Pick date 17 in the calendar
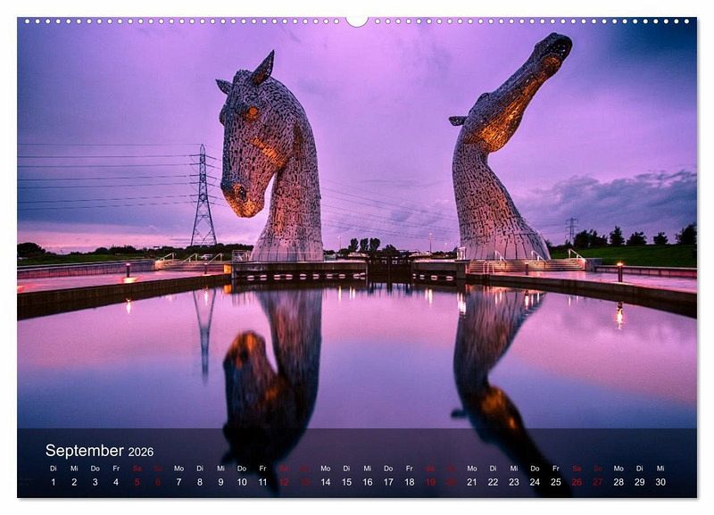This screenshot has width=714, height=515. coord(388,482)
